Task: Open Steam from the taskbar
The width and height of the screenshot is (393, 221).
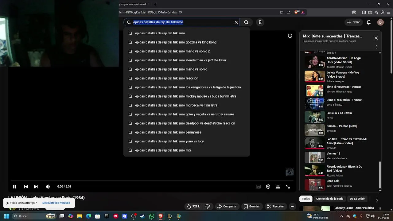Action: coord(142,216)
